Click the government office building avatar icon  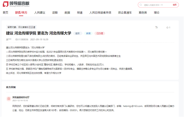tap(9, 99)
